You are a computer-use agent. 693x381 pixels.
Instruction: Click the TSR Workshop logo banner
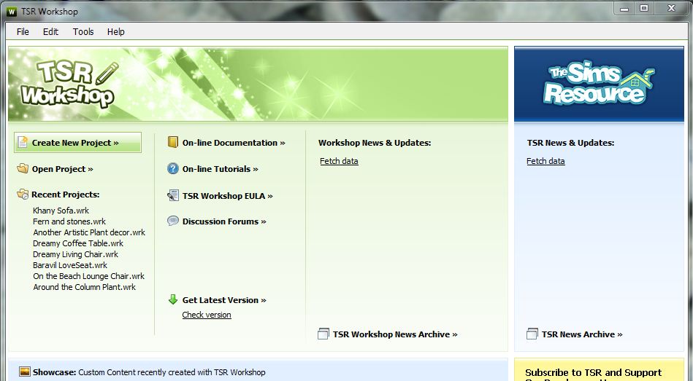258,84
